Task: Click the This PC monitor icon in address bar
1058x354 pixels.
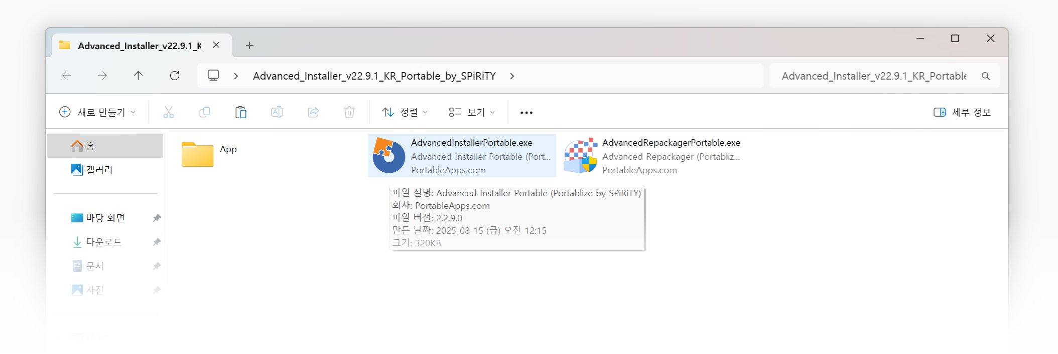Action: coord(213,76)
